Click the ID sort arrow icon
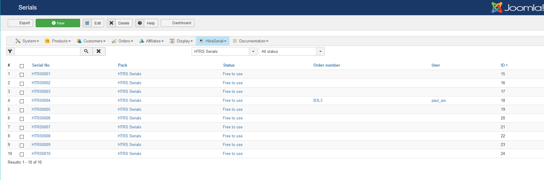 pos(507,65)
